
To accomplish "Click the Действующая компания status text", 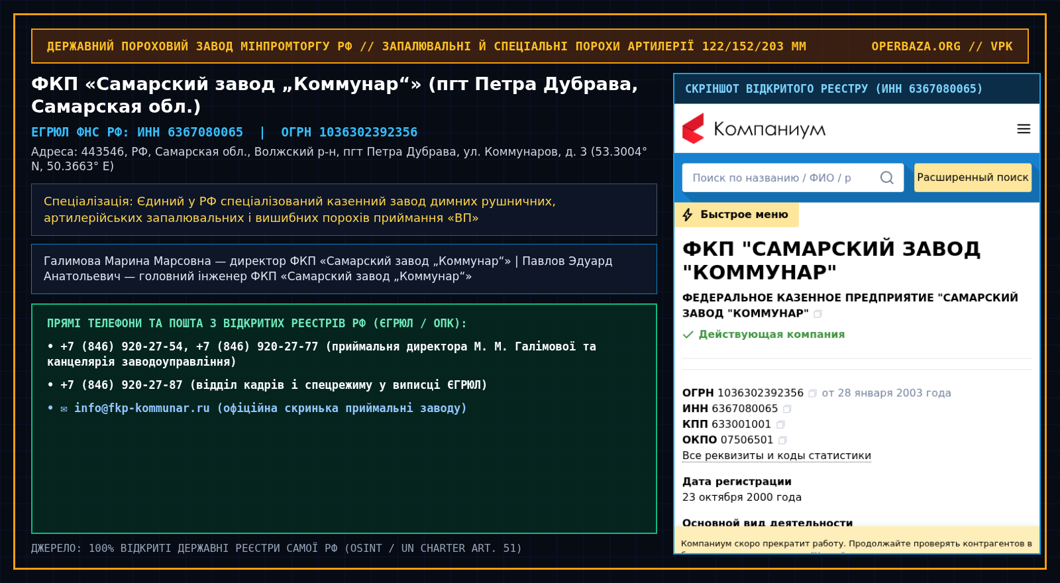I will 772,335.
